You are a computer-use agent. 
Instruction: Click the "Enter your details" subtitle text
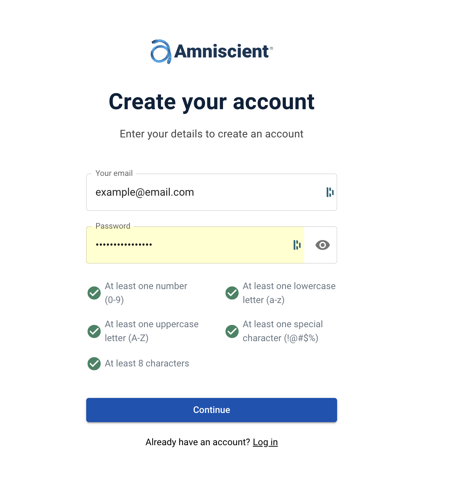pyautogui.click(x=212, y=134)
